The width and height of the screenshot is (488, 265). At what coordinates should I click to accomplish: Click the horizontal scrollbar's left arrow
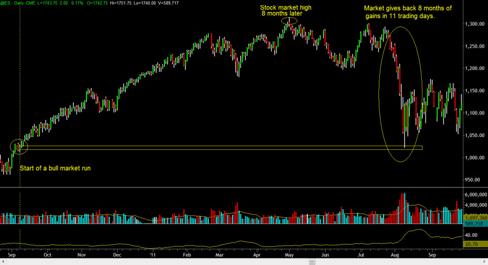click(2, 262)
